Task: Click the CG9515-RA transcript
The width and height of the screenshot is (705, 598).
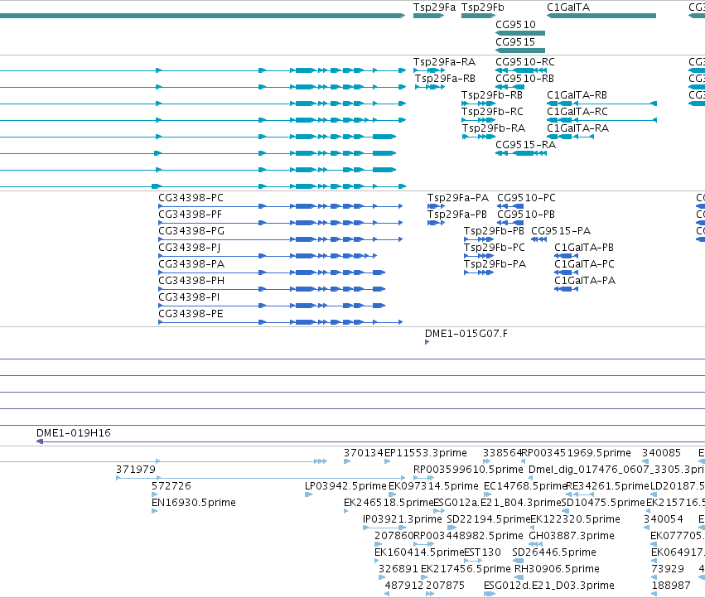Action: (521, 153)
